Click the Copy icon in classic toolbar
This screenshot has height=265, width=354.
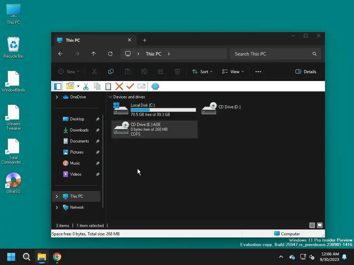pos(97,86)
